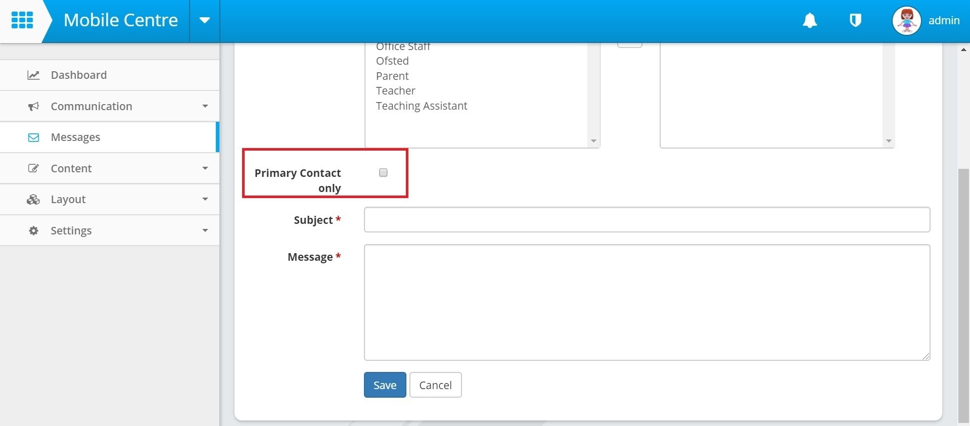This screenshot has width=970, height=426.
Task: Open the Settings menu item
Action: coord(110,230)
